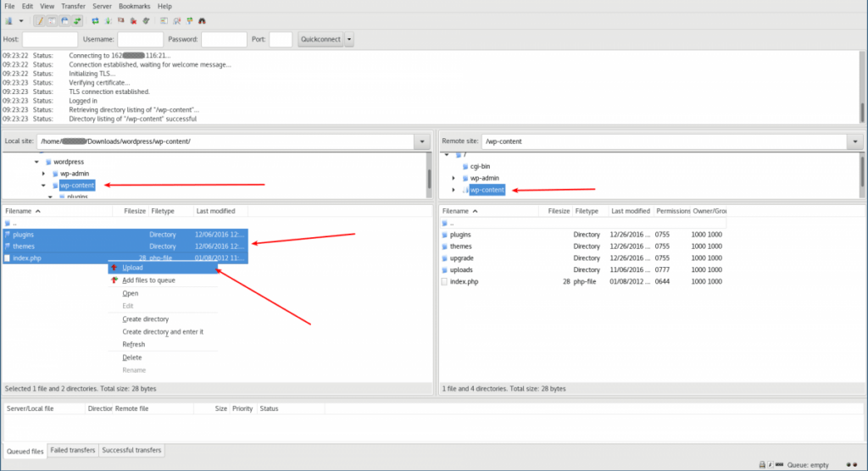Open the Local site path dropdown

[x=422, y=141]
